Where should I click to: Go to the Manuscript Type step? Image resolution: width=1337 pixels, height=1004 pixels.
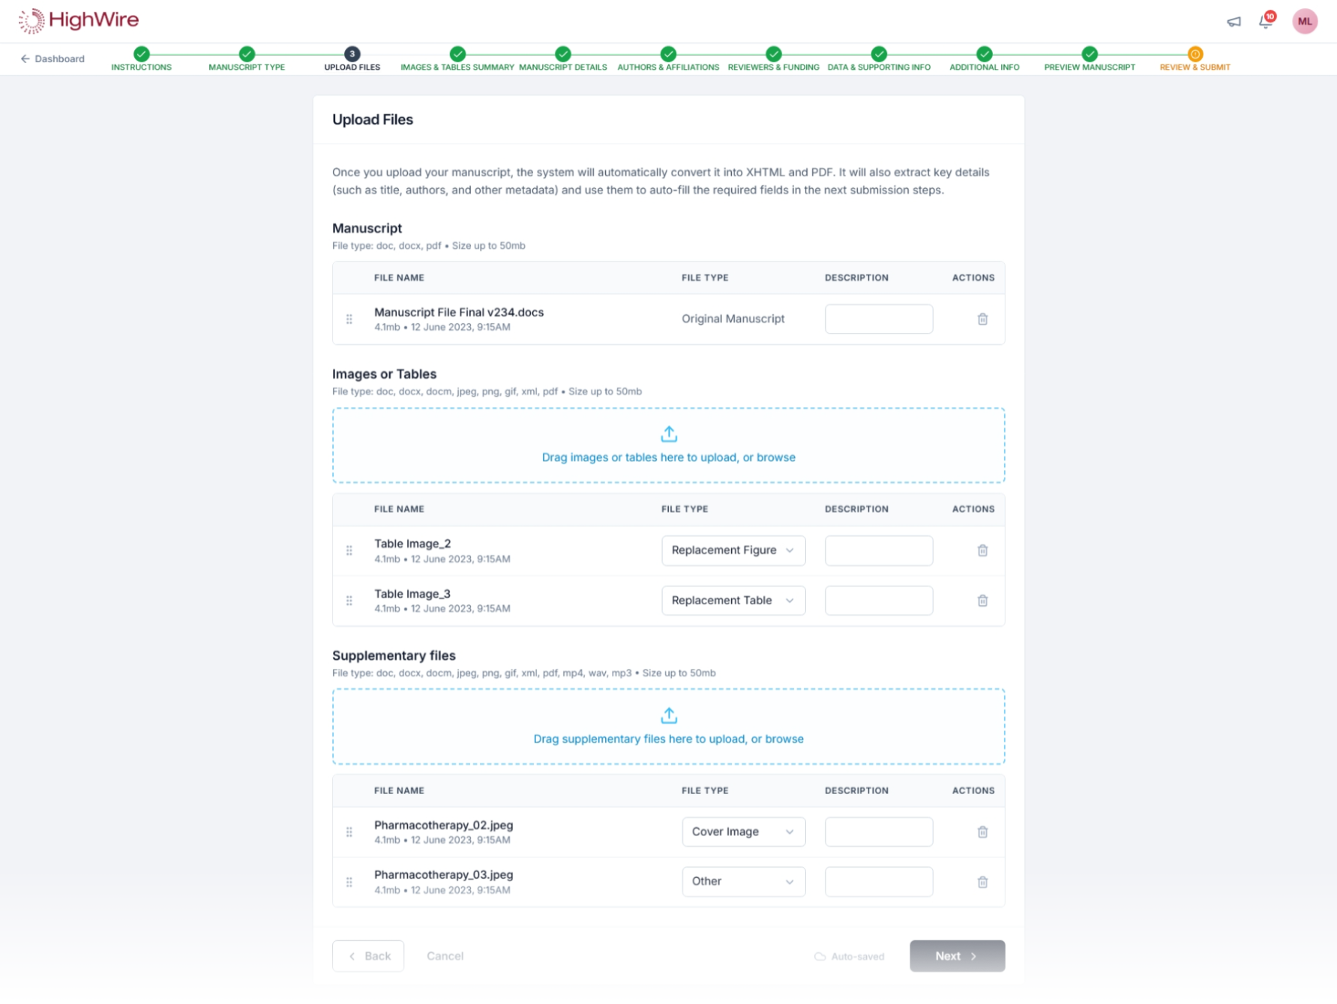(x=247, y=59)
